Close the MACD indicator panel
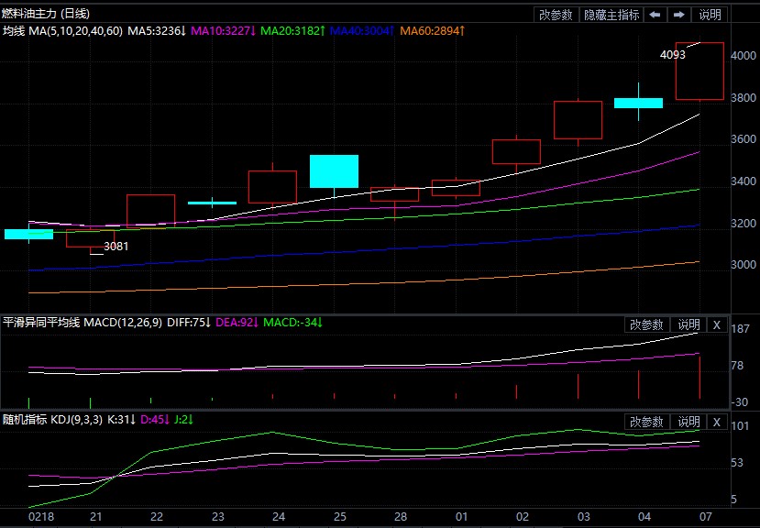 (717, 324)
